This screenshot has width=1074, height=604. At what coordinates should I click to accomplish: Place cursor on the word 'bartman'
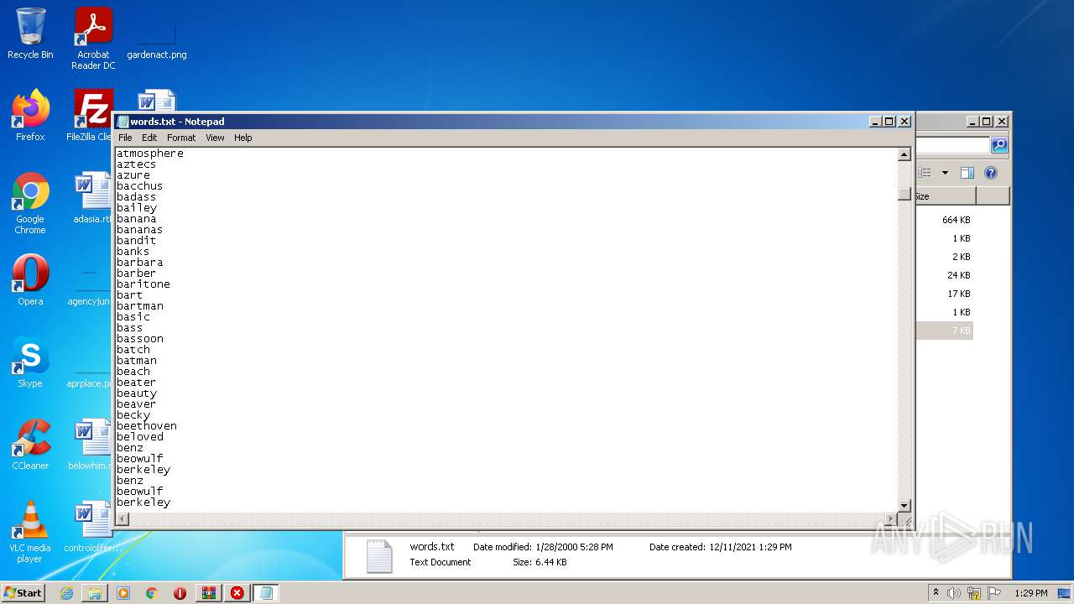tap(140, 306)
